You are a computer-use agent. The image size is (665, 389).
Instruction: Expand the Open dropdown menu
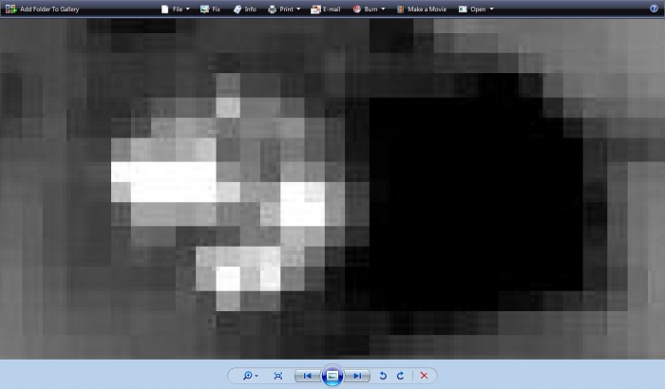coord(476,9)
